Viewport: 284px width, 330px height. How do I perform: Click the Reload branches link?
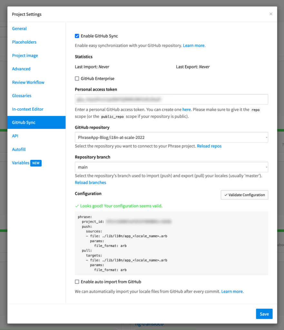point(90,182)
